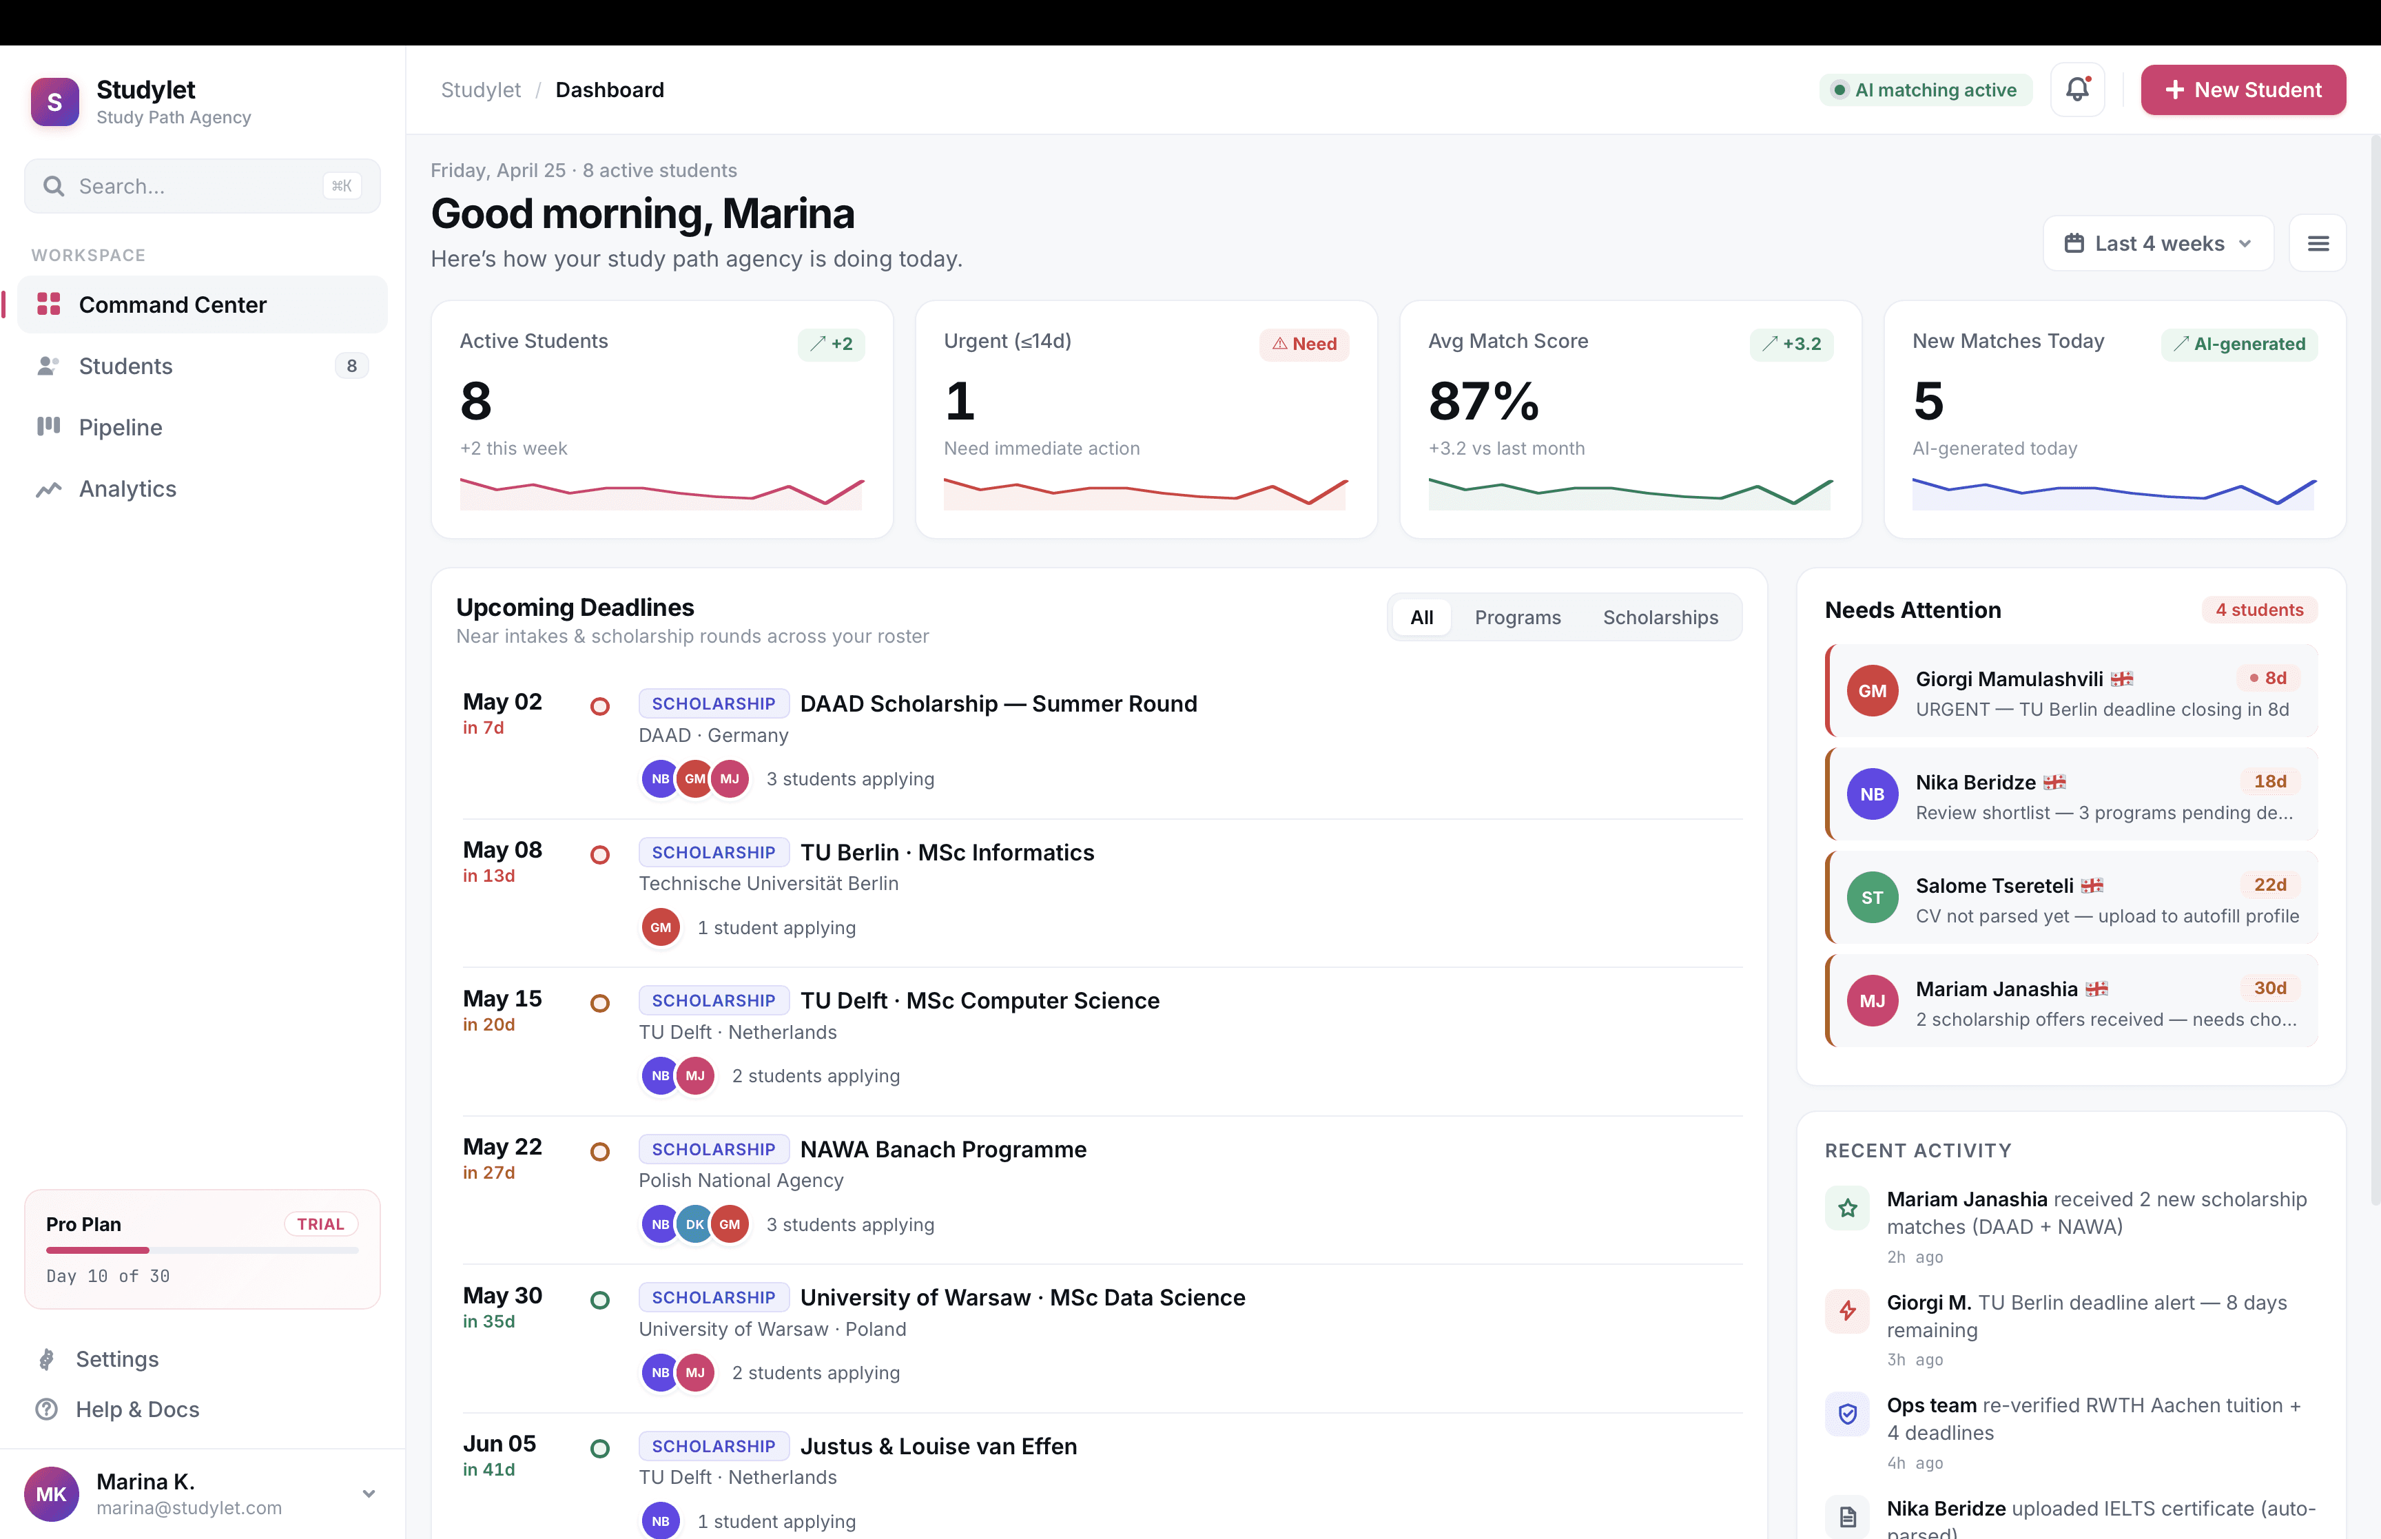Switch to the Programs tab
2381x1539 pixels.
coord(1517,618)
